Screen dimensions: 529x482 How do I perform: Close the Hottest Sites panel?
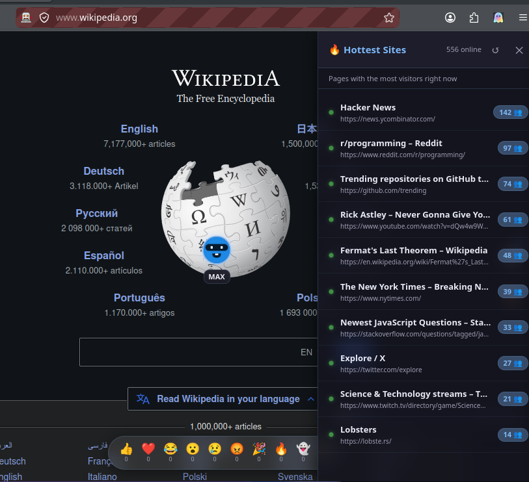[x=519, y=50]
